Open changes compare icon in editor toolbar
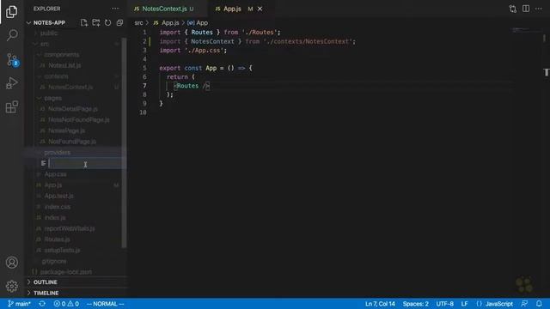This screenshot has height=309, width=550. pyautogui.click(x=512, y=9)
